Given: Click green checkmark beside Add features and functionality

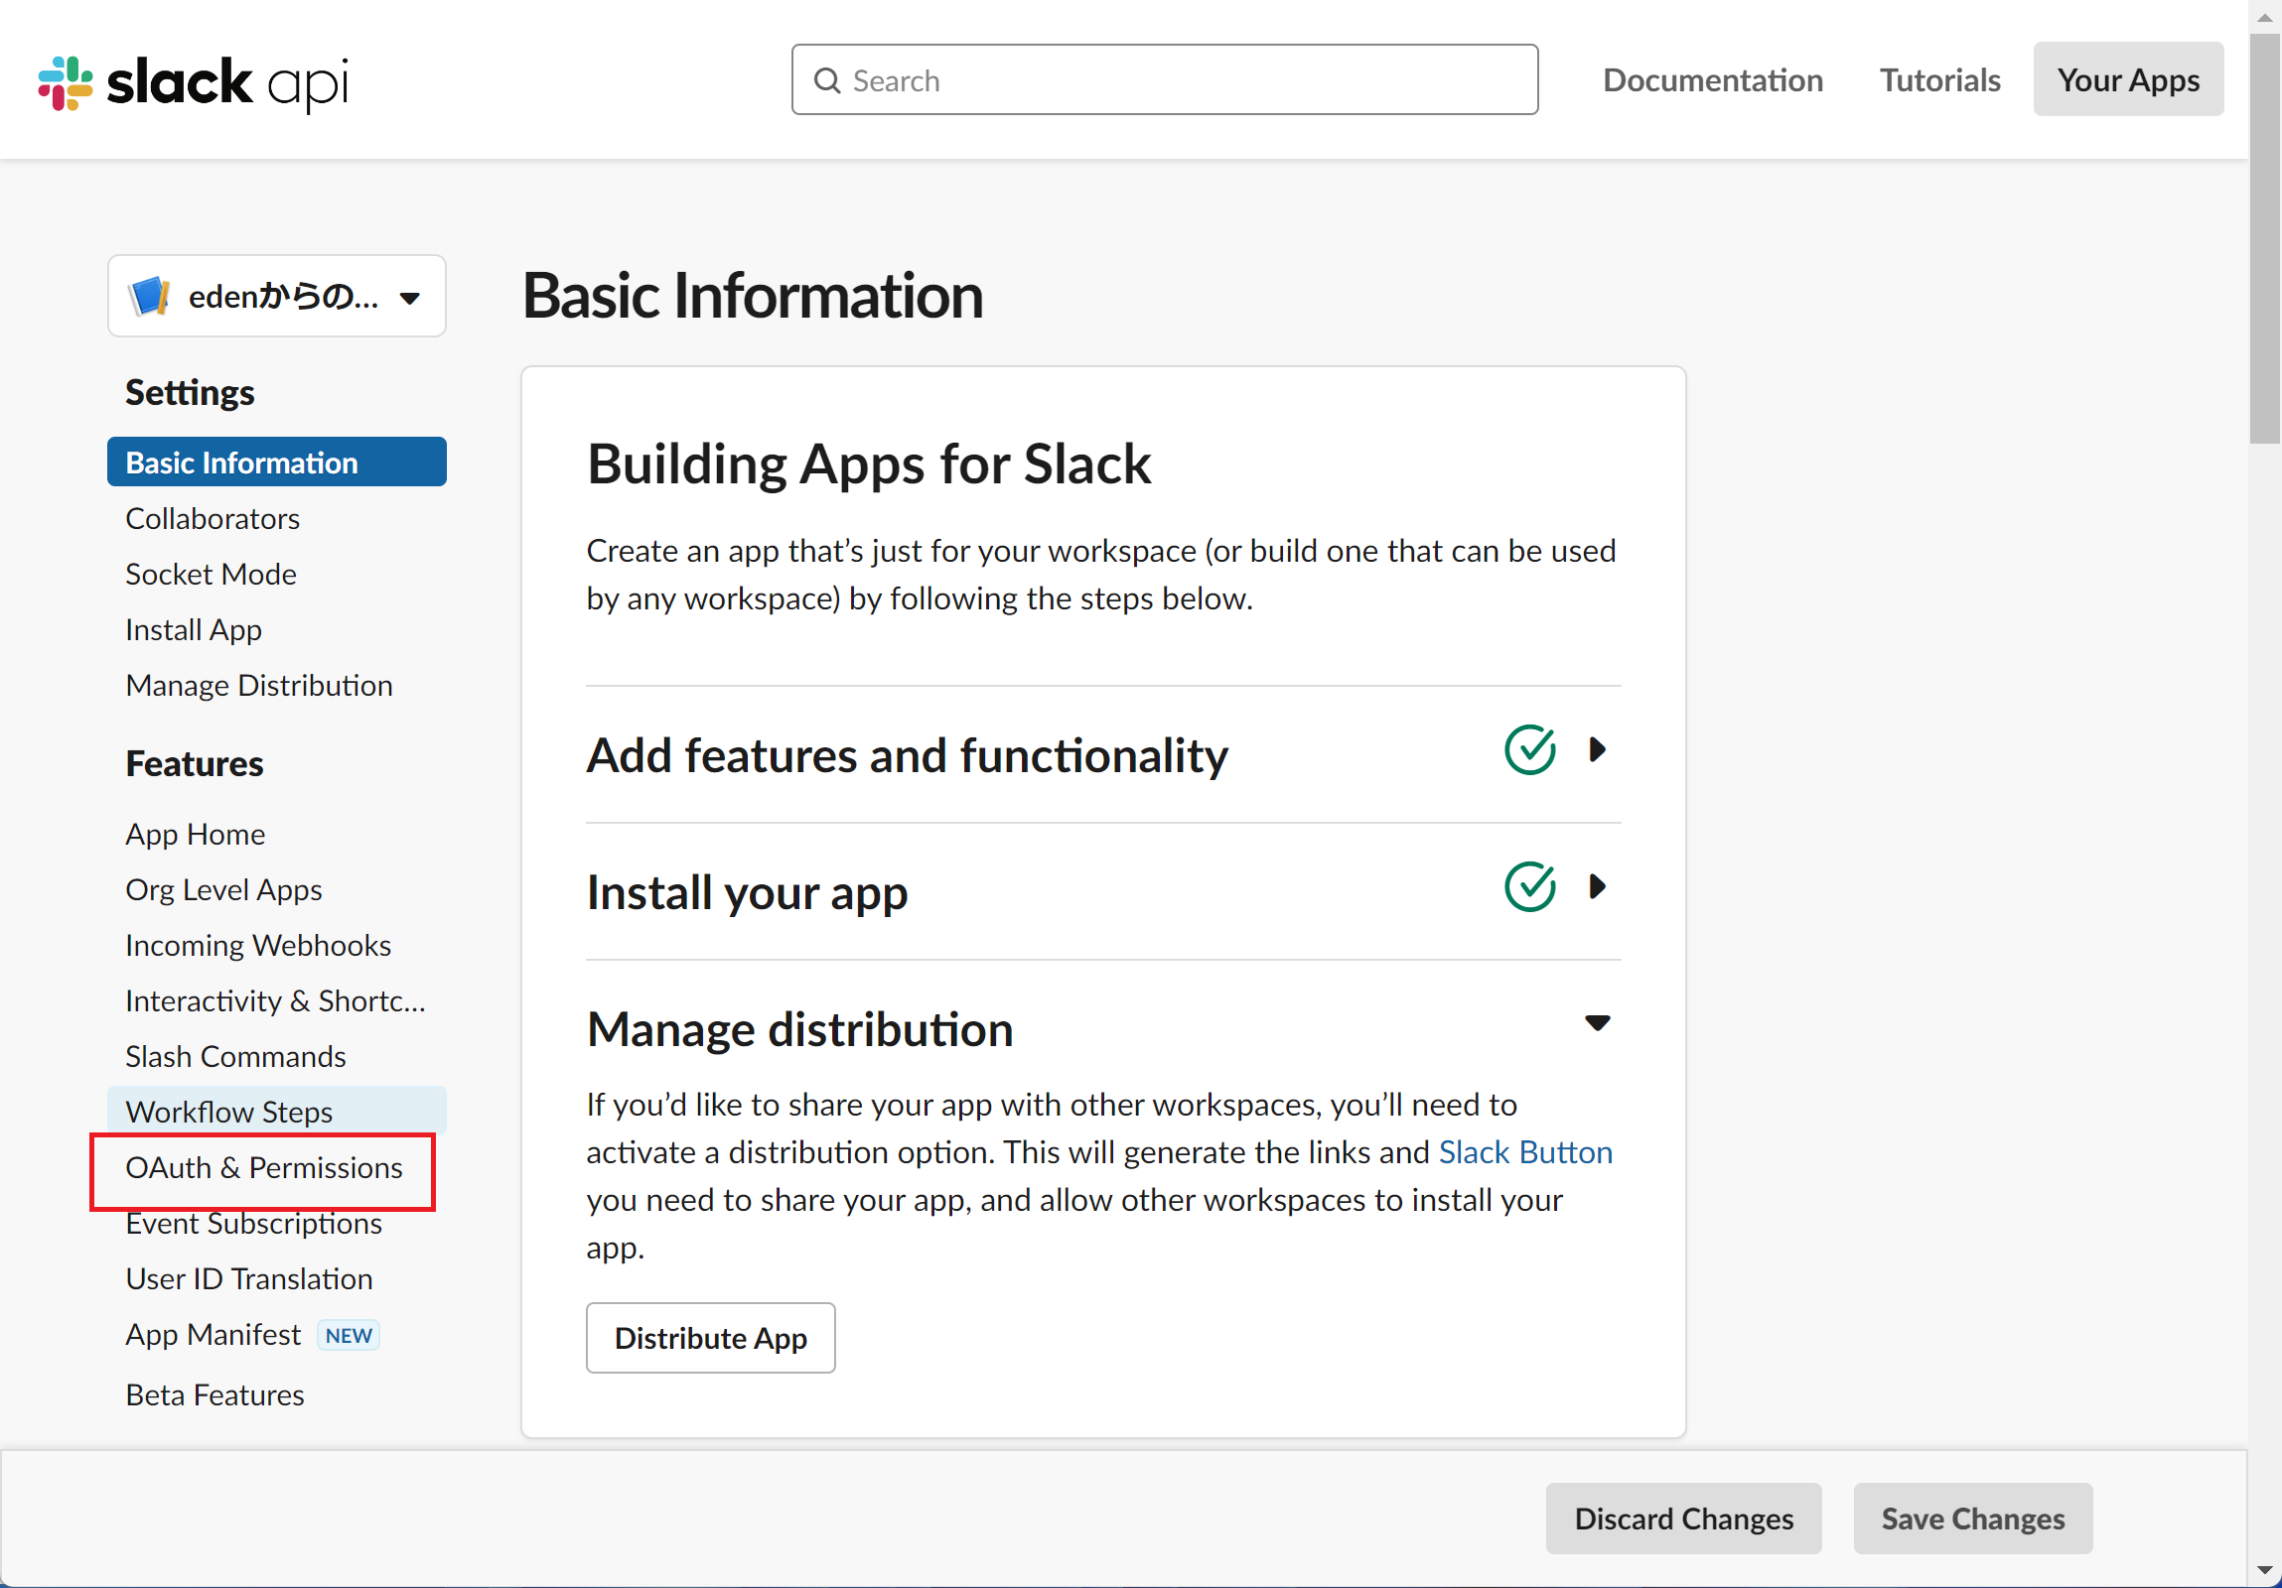Looking at the screenshot, I should 1529,749.
